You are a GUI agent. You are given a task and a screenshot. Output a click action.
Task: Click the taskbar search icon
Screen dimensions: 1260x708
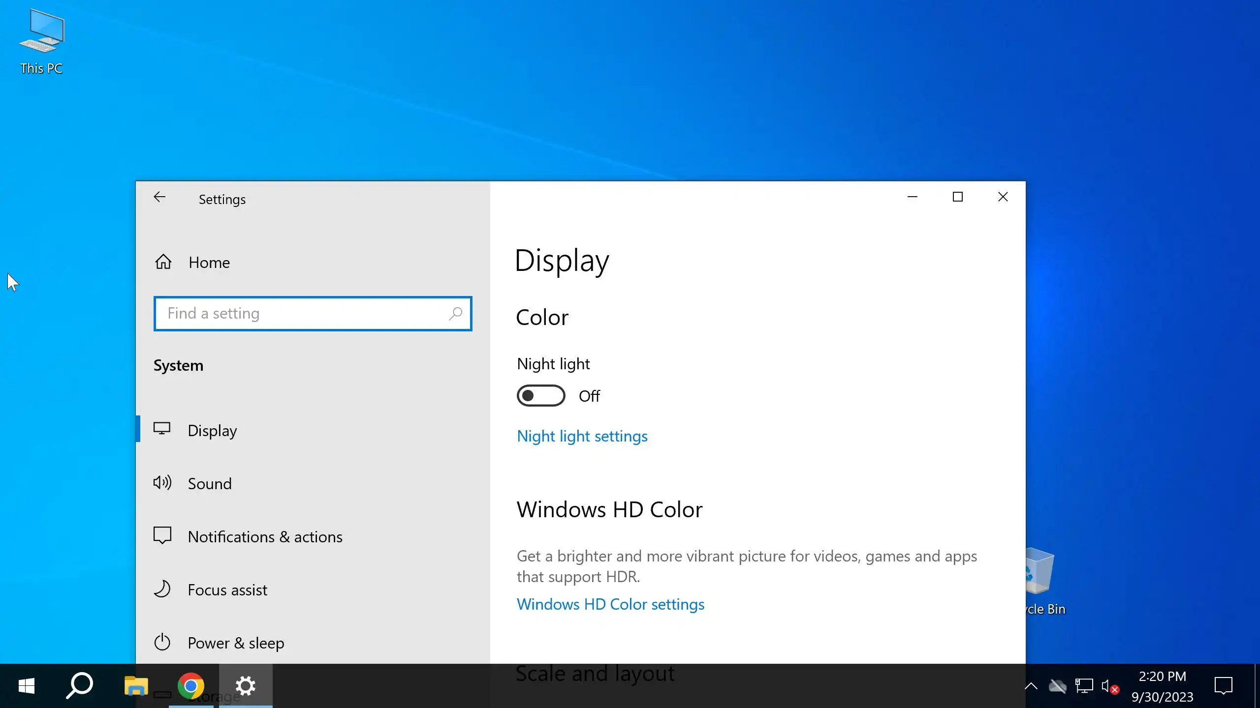point(80,686)
